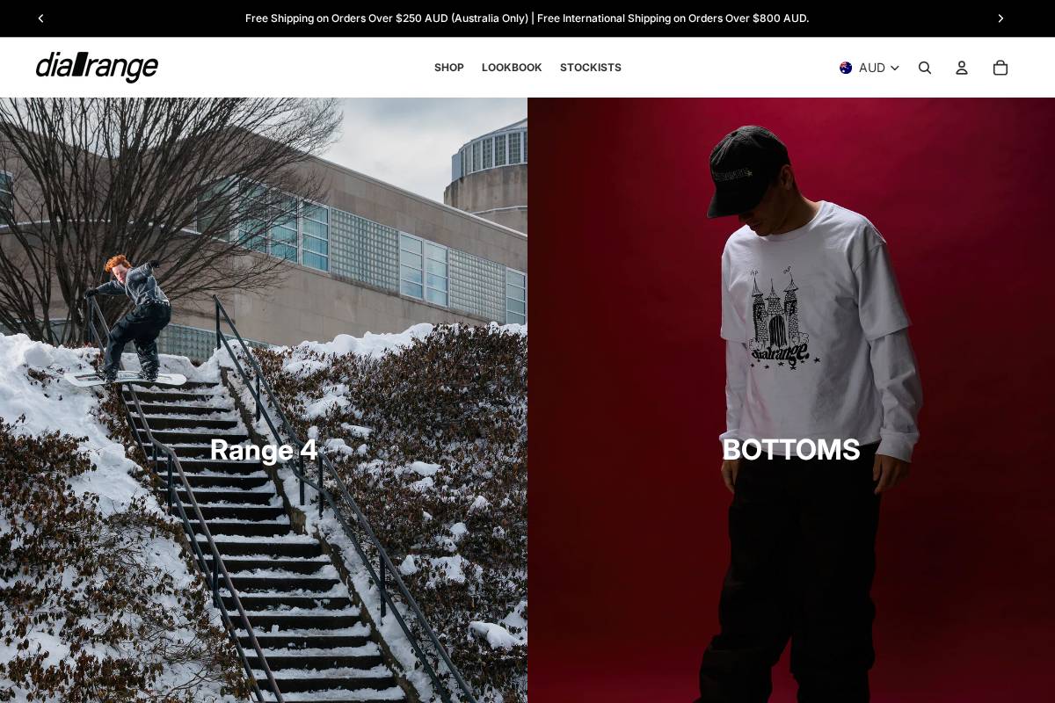Open the LOOKBOOK menu item

click(512, 68)
